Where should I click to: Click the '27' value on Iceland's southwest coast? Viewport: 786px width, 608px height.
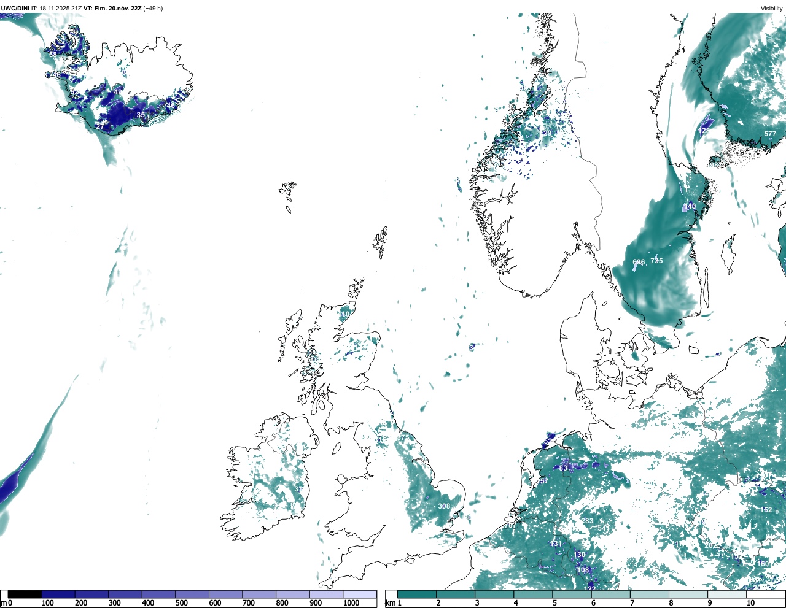[100, 126]
